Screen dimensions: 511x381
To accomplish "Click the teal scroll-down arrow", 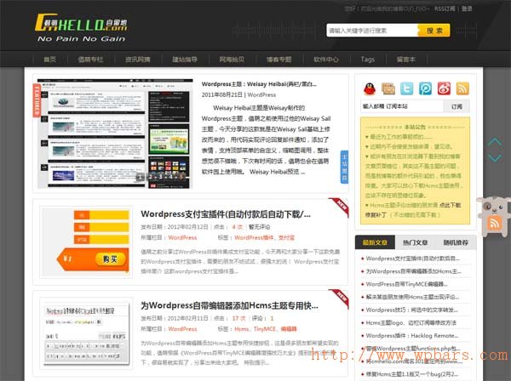I will coord(495,158).
